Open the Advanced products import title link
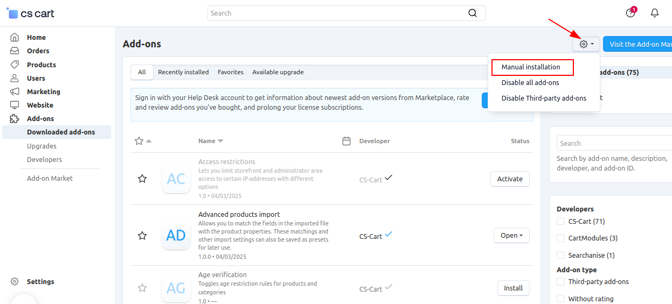This screenshot has height=304, width=672. tap(239, 214)
